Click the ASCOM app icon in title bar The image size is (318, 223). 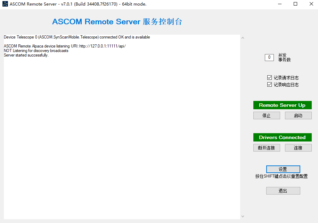point(5,4)
